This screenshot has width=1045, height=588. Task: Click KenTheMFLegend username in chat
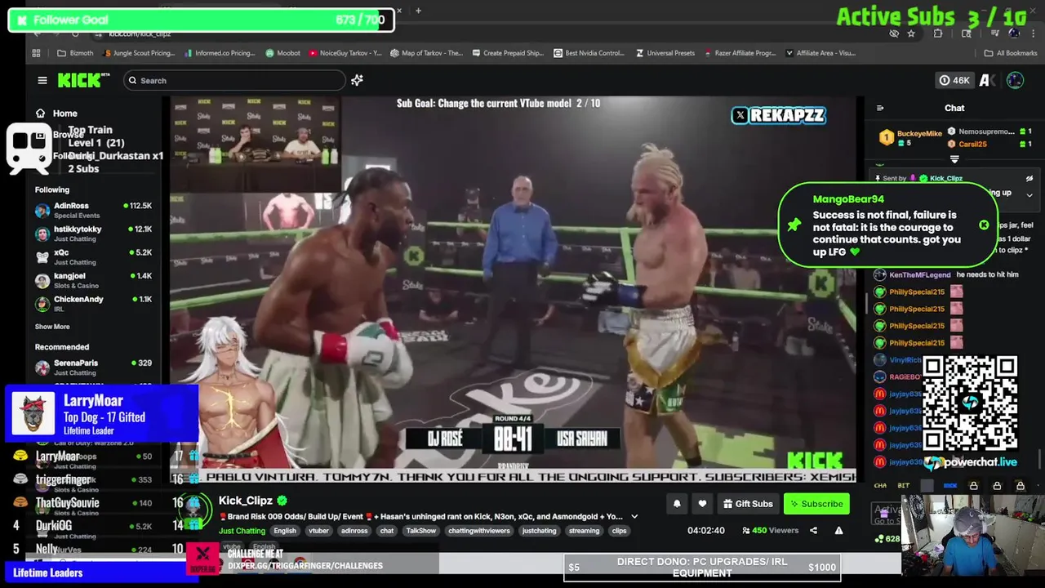click(920, 275)
